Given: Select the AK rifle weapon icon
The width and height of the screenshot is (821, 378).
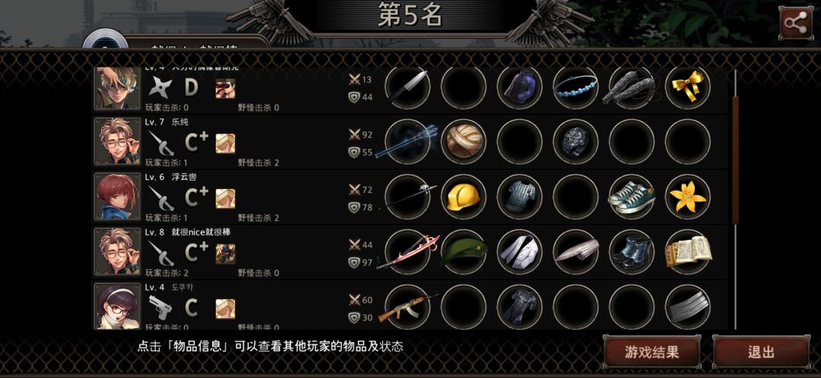Looking at the screenshot, I should pos(407,307).
